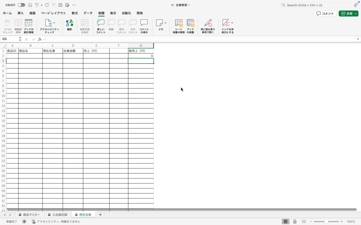Expand the formula bar chevron
Viewport: 361px width, 225px height.
(x=358, y=39)
